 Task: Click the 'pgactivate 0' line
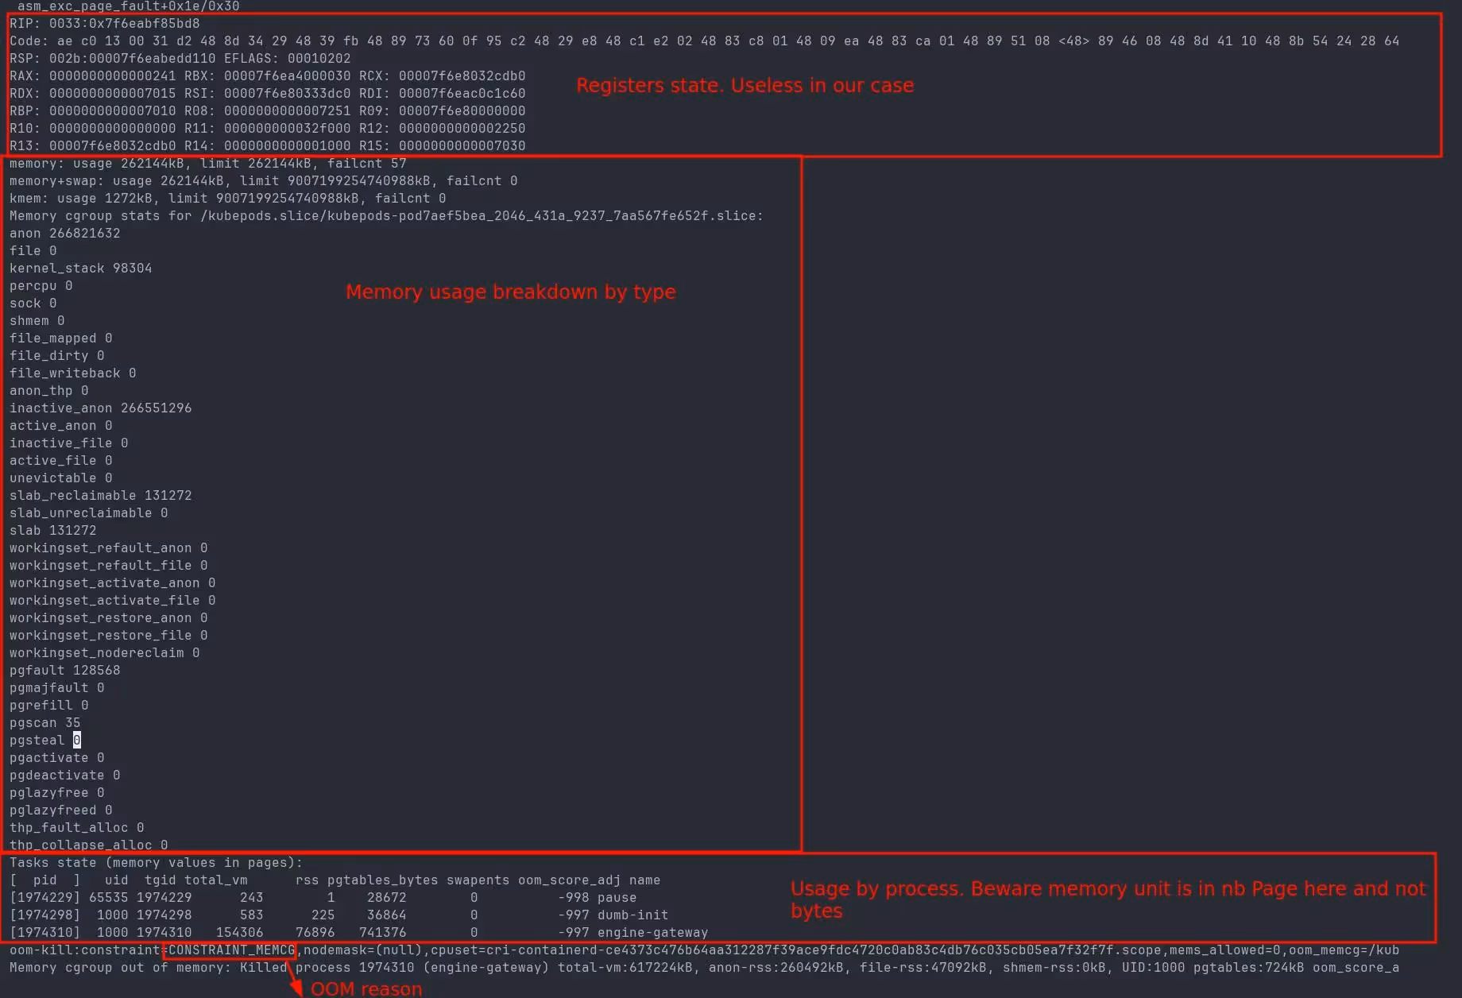(x=57, y=758)
